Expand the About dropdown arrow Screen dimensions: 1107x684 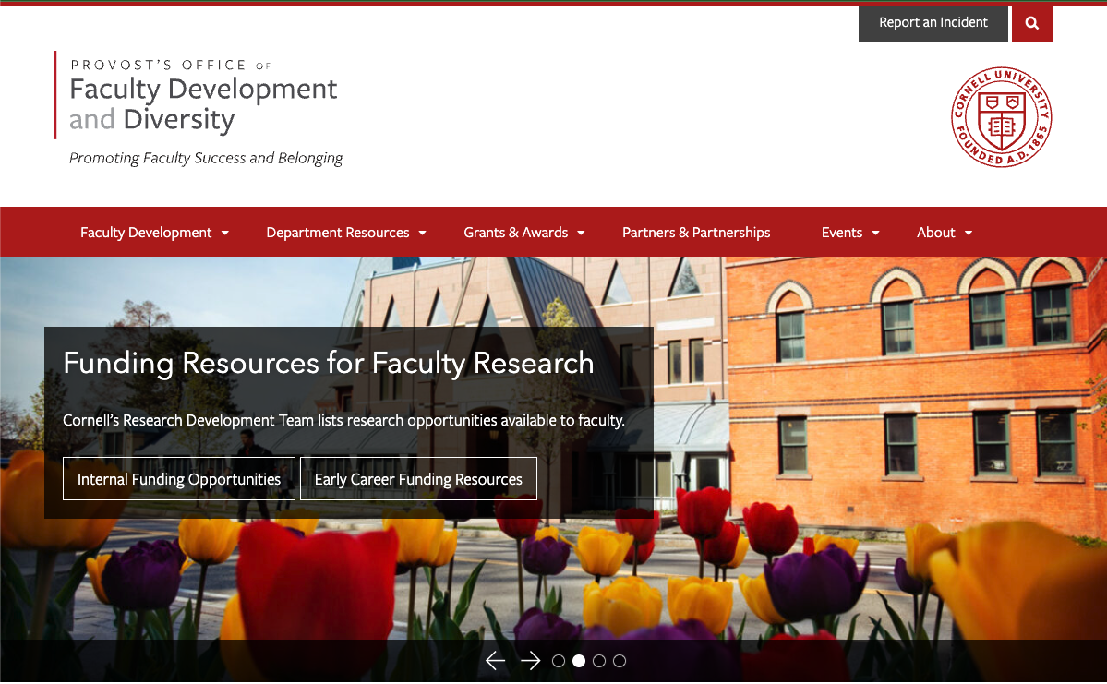[x=969, y=233]
